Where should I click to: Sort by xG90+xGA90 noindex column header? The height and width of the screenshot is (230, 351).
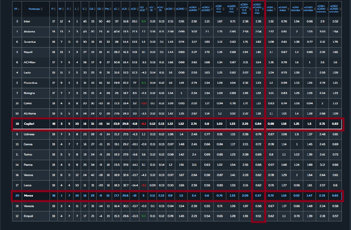(x=322, y=9)
